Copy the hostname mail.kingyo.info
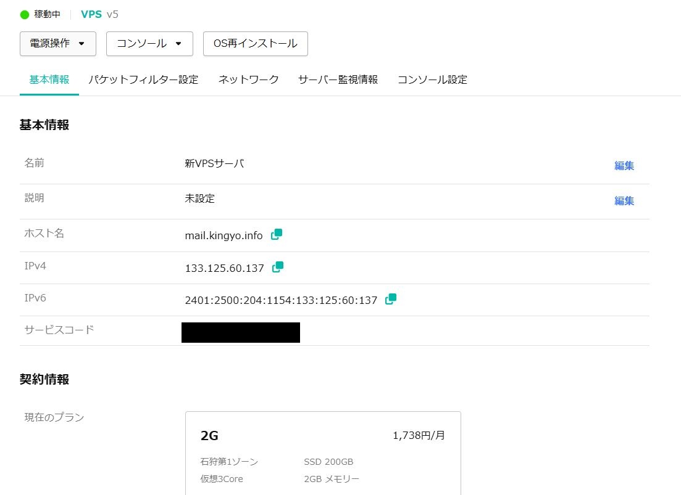Screen dimensions: 681x495 276,234
